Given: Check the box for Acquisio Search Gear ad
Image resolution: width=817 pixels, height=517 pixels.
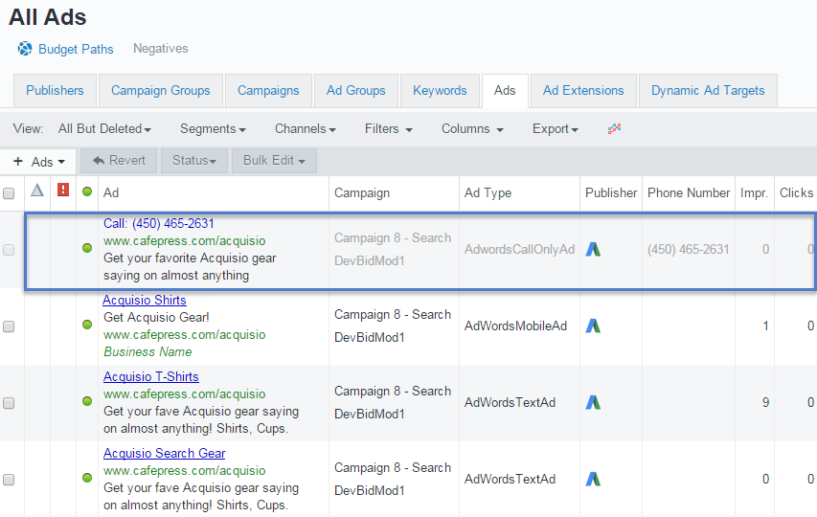Looking at the screenshot, I should coord(9,480).
